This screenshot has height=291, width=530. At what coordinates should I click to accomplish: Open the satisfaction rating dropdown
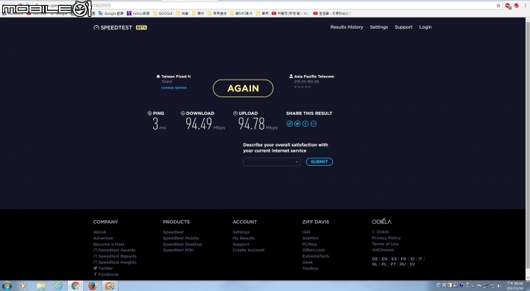click(272, 162)
